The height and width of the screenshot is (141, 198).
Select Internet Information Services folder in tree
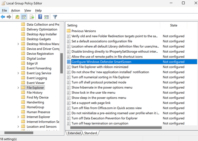[43, 122]
